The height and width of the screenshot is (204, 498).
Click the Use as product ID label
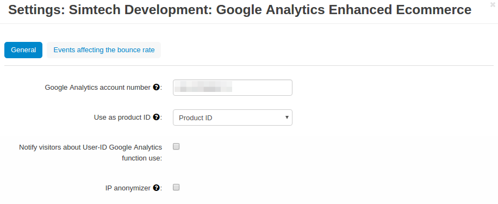pos(122,118)
